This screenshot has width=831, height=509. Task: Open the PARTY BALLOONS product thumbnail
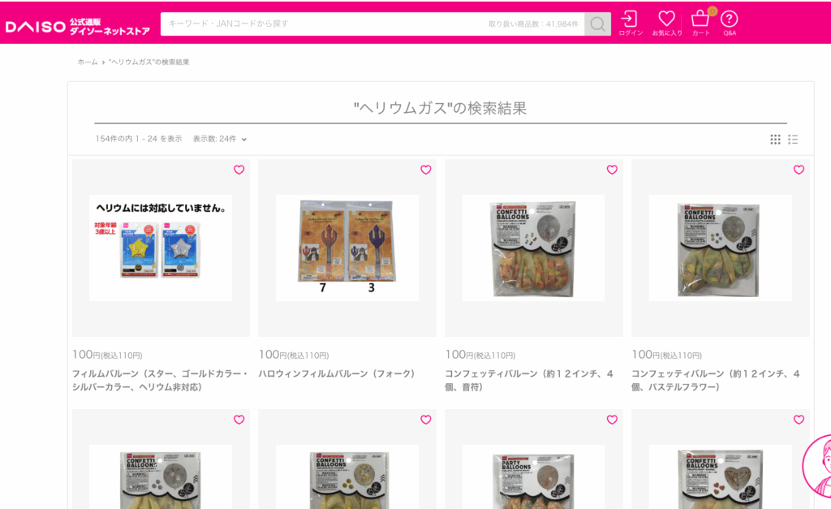pyautogui.click(x=534, y=477)
